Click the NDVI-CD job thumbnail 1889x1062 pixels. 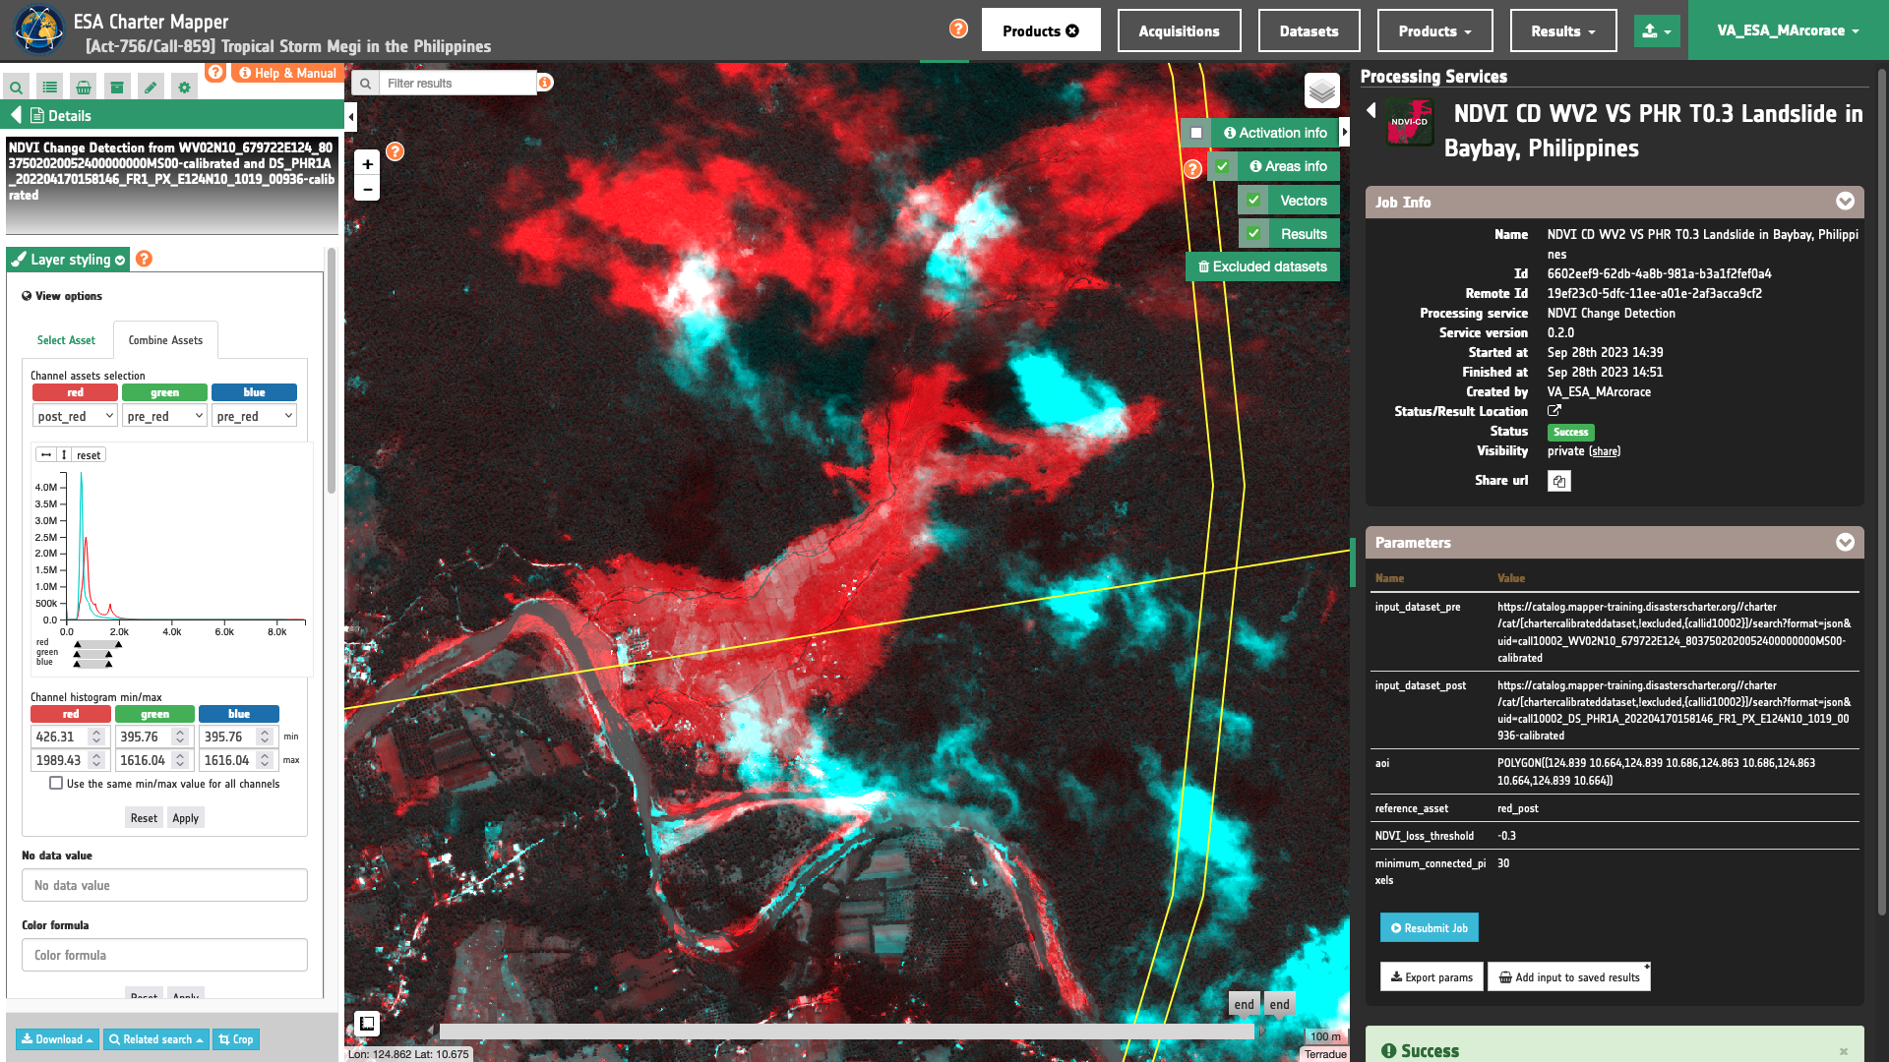[x=1409, y=122]
